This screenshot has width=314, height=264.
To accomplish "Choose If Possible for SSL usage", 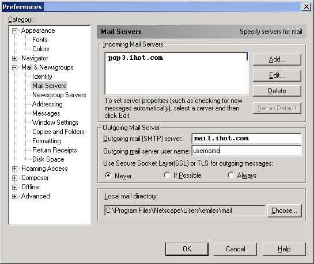I will (167, 175).
